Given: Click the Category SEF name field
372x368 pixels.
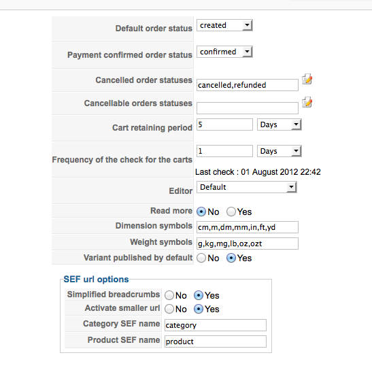Looking at the screenshot, I should coord(216,325).
